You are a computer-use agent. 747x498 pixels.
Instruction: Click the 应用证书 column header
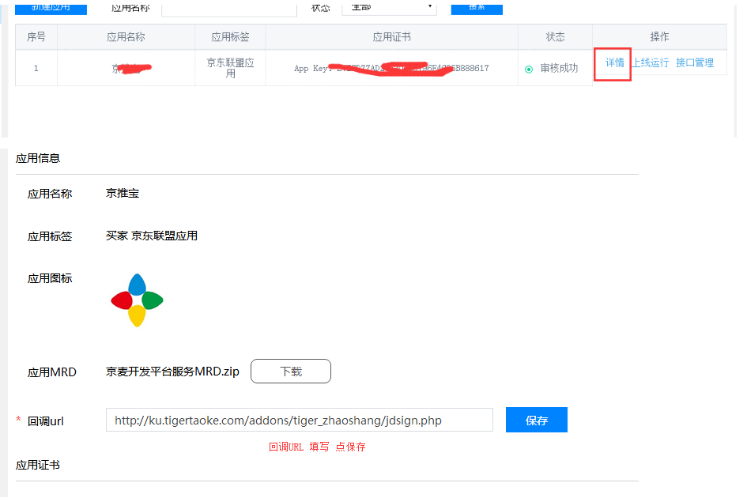click(391, 37)
